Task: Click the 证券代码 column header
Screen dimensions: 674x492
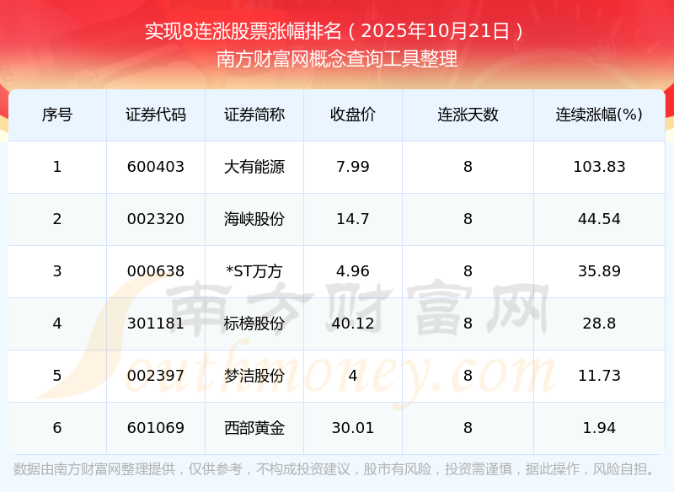Action: 156,115
